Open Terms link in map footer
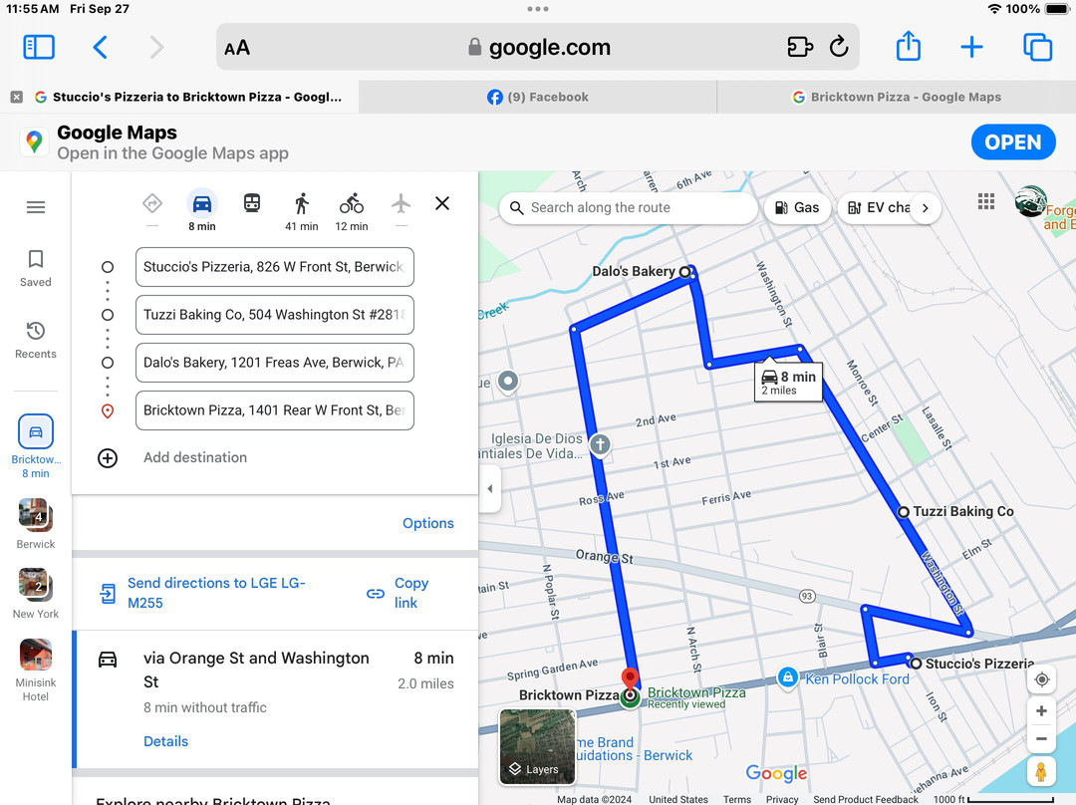The image size is (1076, 805). [x=737, y=799]
